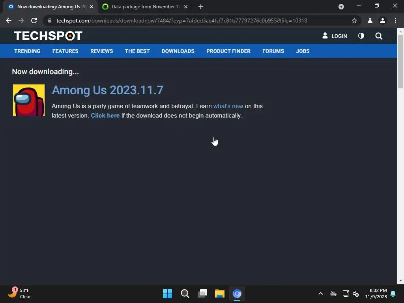The height and width of the screenshot is (303, 404).
Task: Reload the TechSpot page
Action: 34,21
